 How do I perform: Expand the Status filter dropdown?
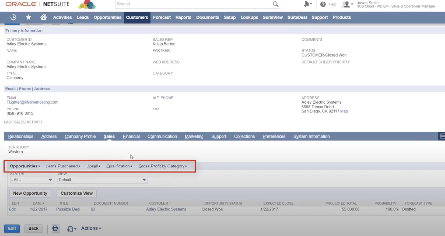[x=32, y=180]
